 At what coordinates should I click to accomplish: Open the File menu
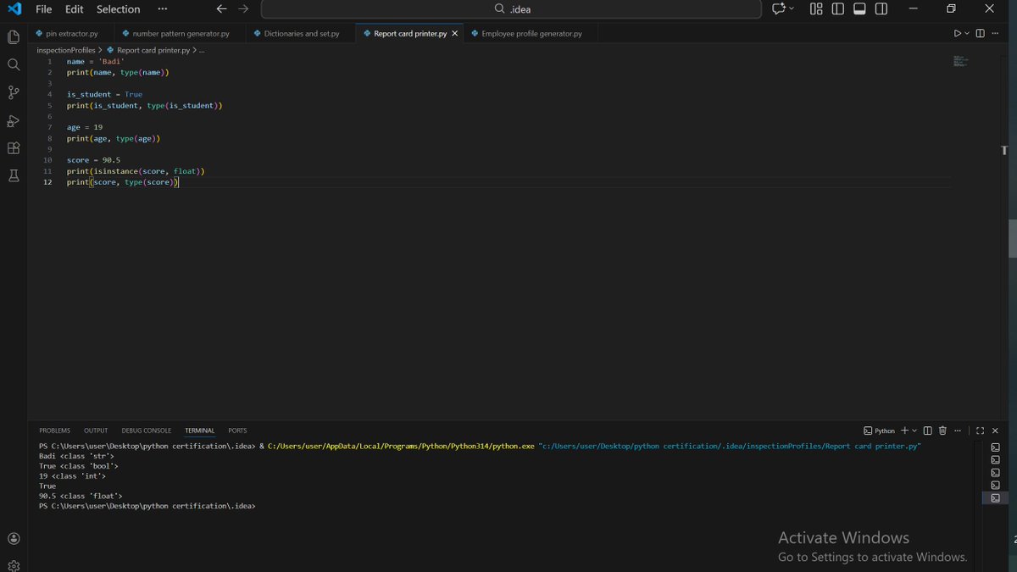tap(44, 9)
